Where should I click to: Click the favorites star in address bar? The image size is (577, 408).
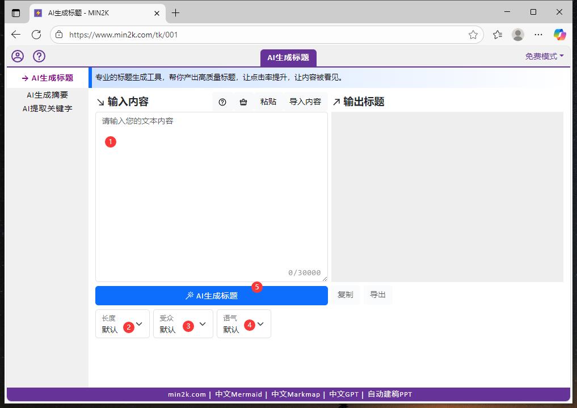click(473, 35)
